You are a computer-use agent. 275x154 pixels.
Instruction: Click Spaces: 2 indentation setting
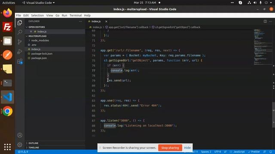[206, 152]
